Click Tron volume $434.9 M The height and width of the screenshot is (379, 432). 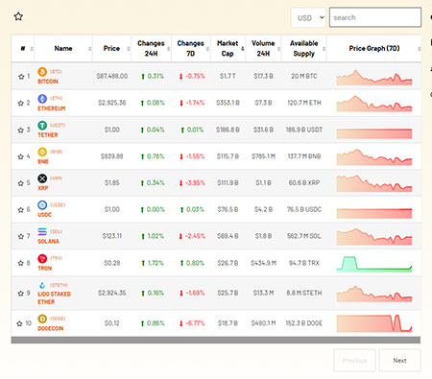tap(263, 263)
